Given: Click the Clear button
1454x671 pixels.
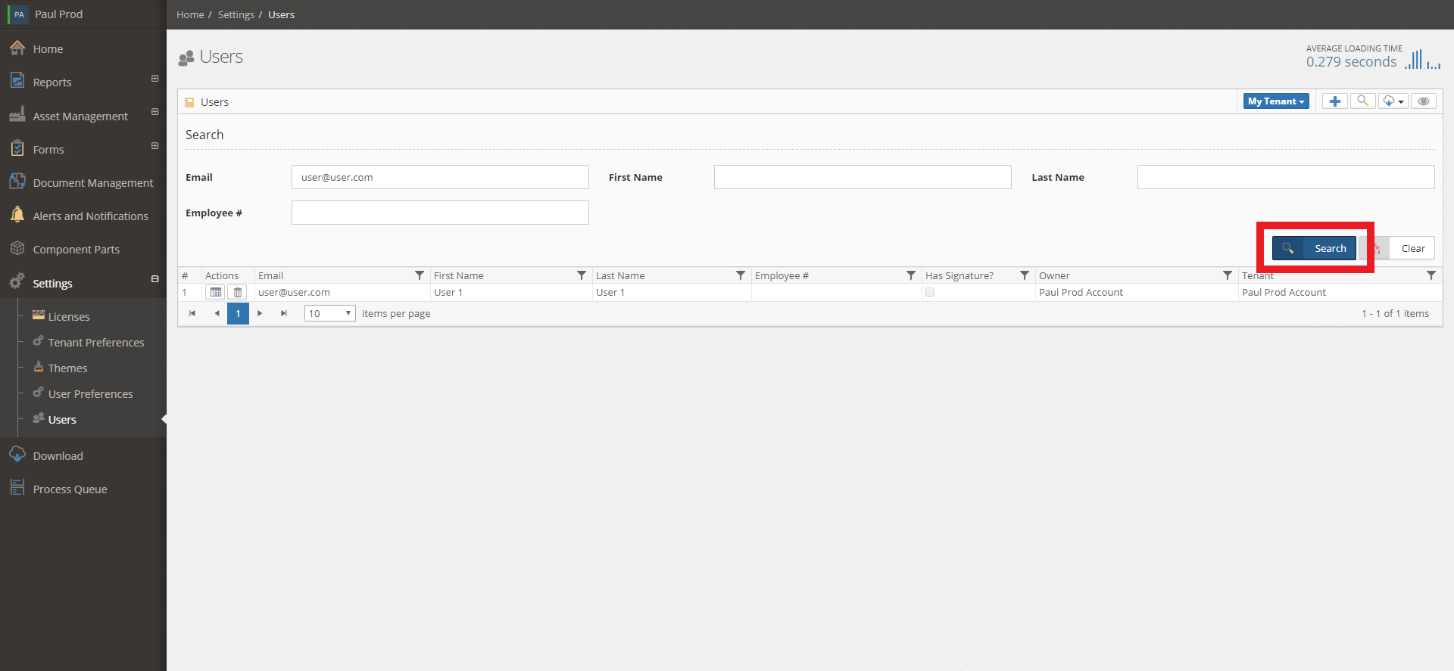Looking at the screenshot, I should pos(1399,248).
